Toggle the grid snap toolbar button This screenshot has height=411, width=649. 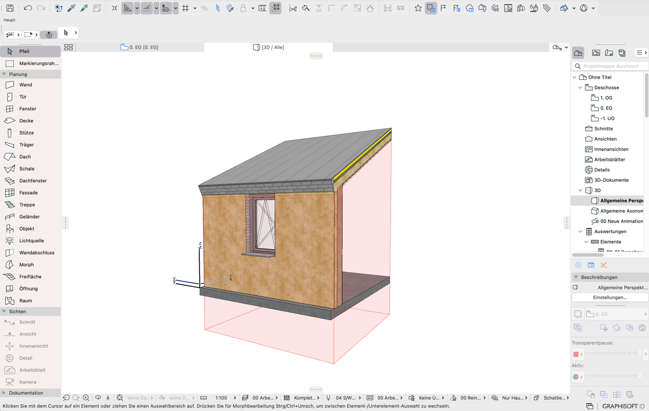(186, 8)
